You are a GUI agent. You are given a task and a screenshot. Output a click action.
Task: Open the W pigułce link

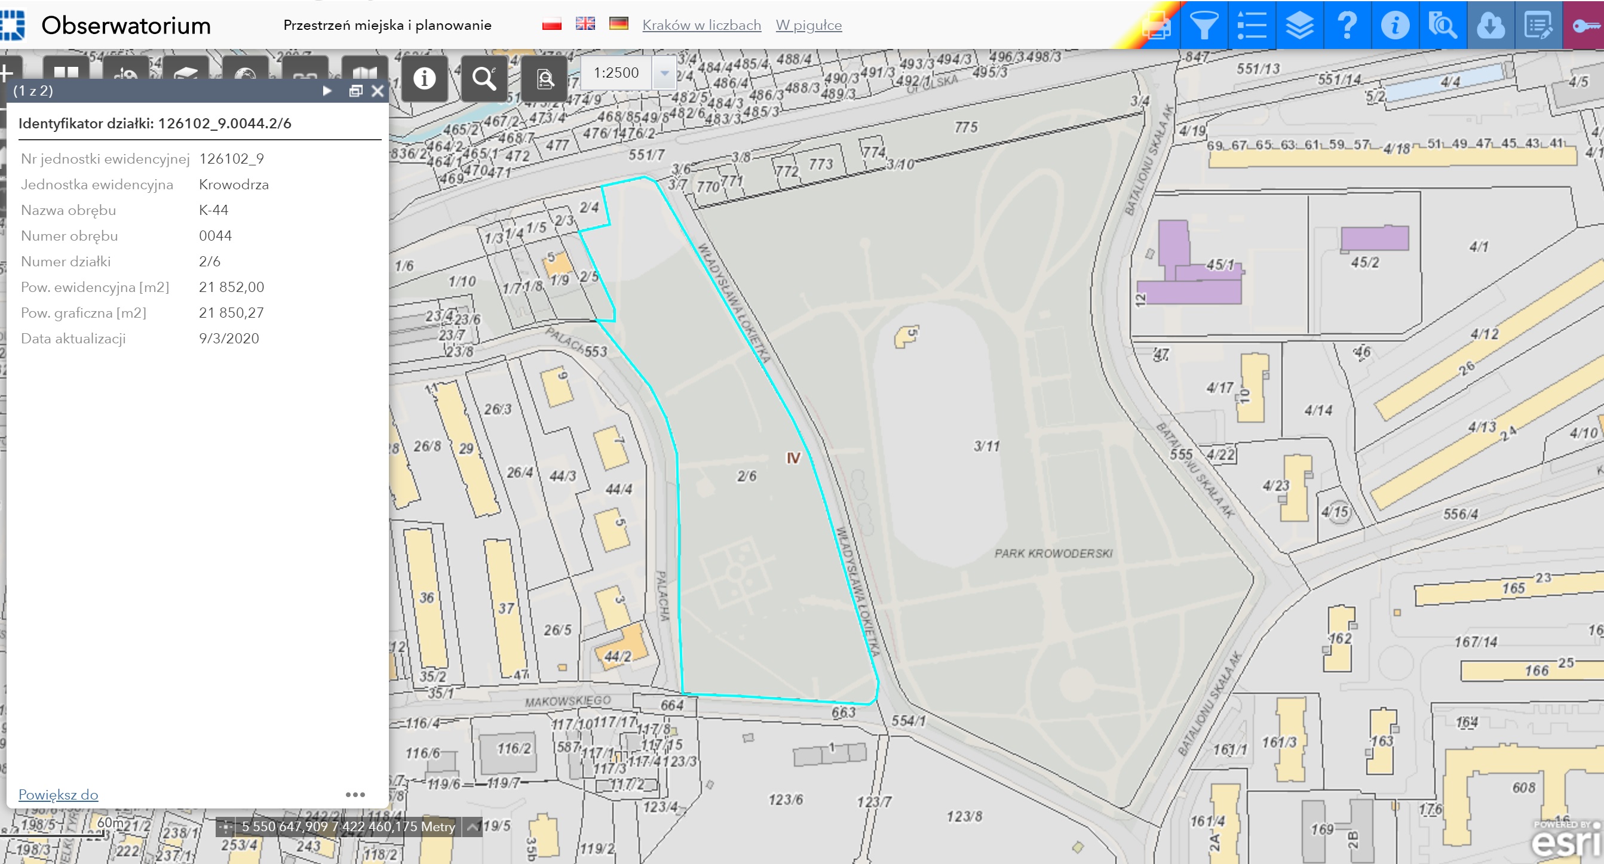click(809, 25)
